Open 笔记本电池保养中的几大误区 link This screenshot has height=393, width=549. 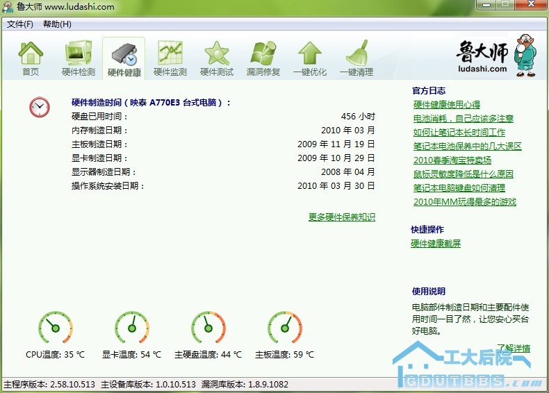point(468,147)
